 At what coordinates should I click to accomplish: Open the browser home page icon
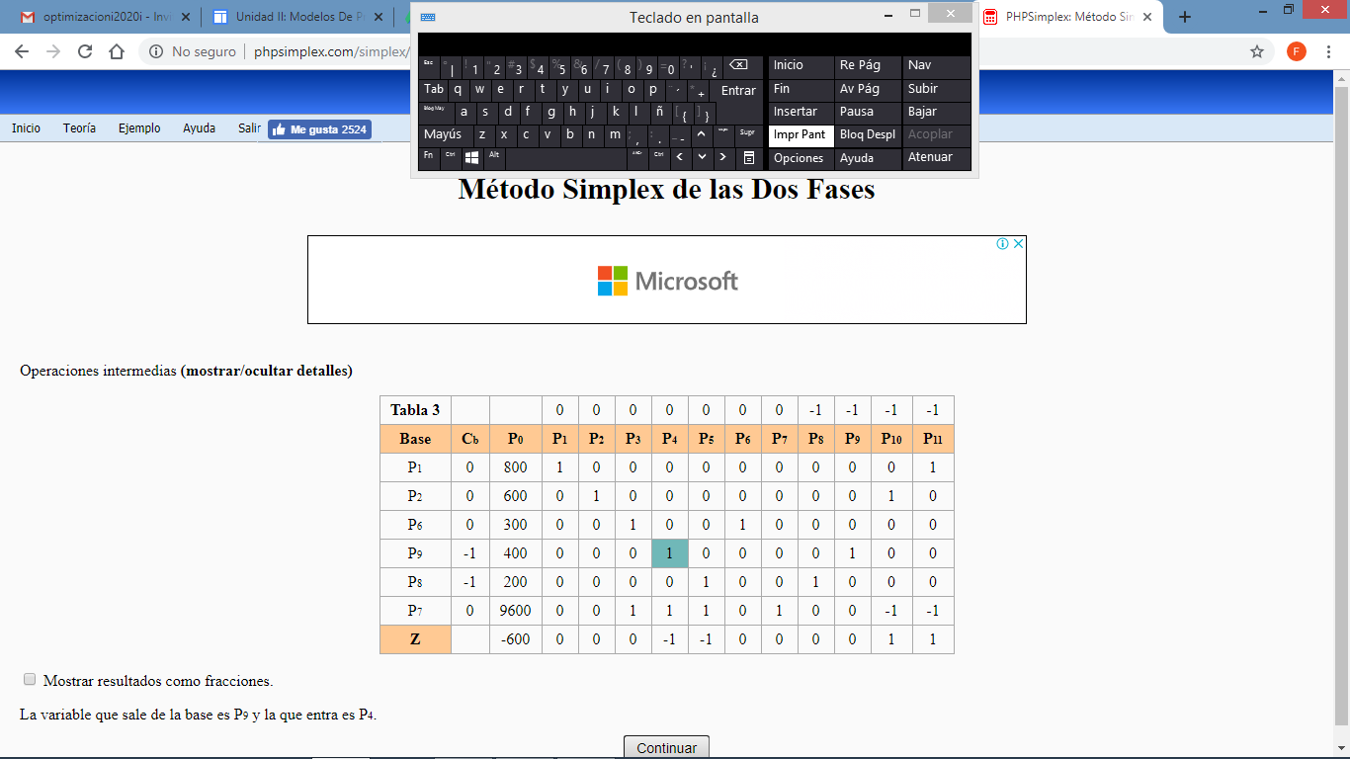click(x=117, y=51)
